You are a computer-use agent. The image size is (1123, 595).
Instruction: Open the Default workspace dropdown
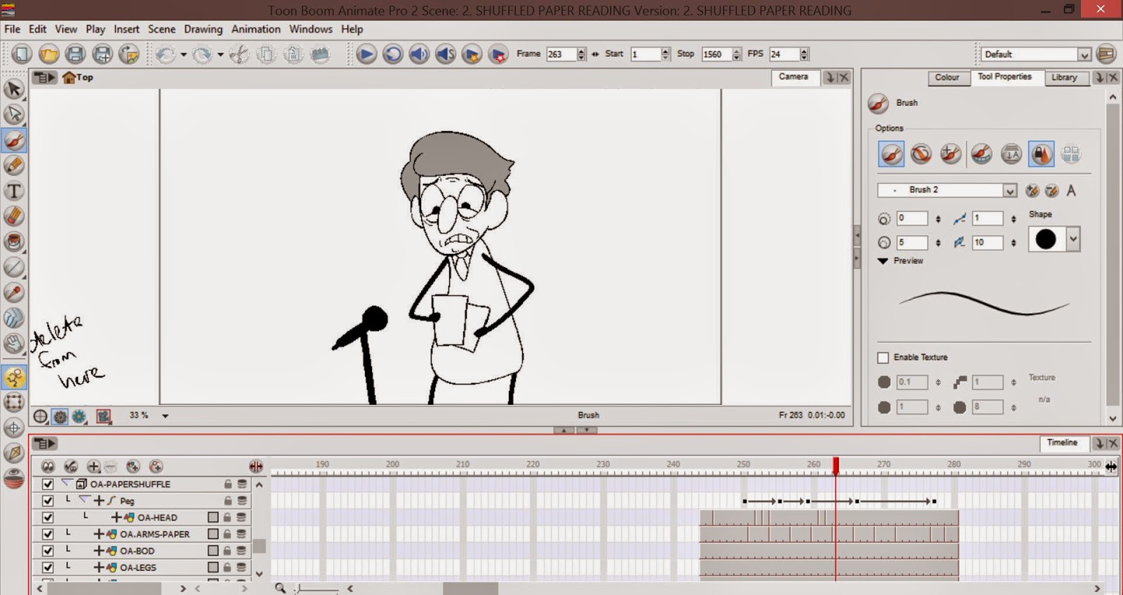1084,55
